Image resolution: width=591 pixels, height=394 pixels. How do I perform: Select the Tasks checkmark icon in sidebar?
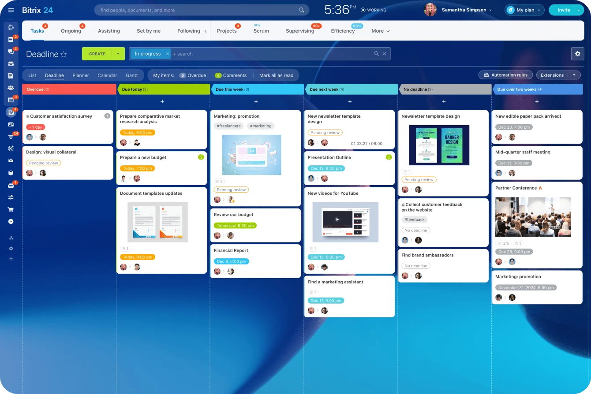point(11,112)
